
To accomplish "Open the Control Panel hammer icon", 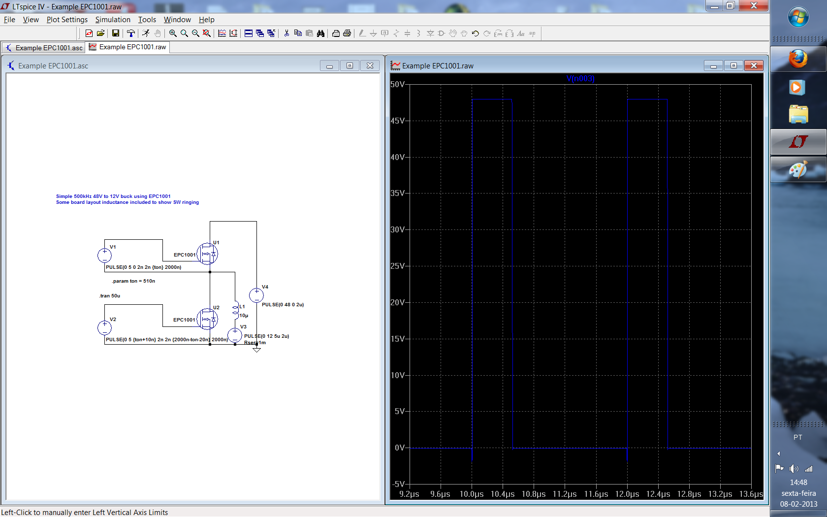I will (x=131, y=33).
